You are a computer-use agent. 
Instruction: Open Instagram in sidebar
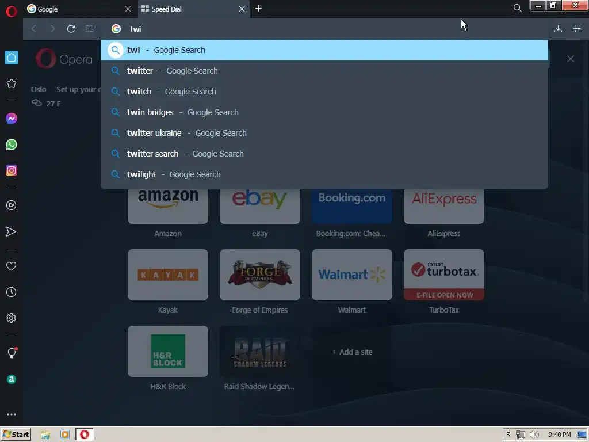coord(12,170)
